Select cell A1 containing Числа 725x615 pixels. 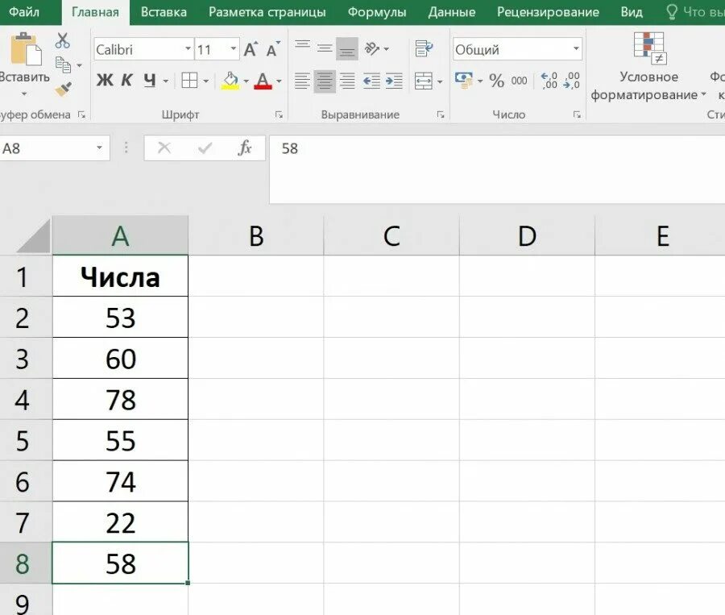pos(119,276)
